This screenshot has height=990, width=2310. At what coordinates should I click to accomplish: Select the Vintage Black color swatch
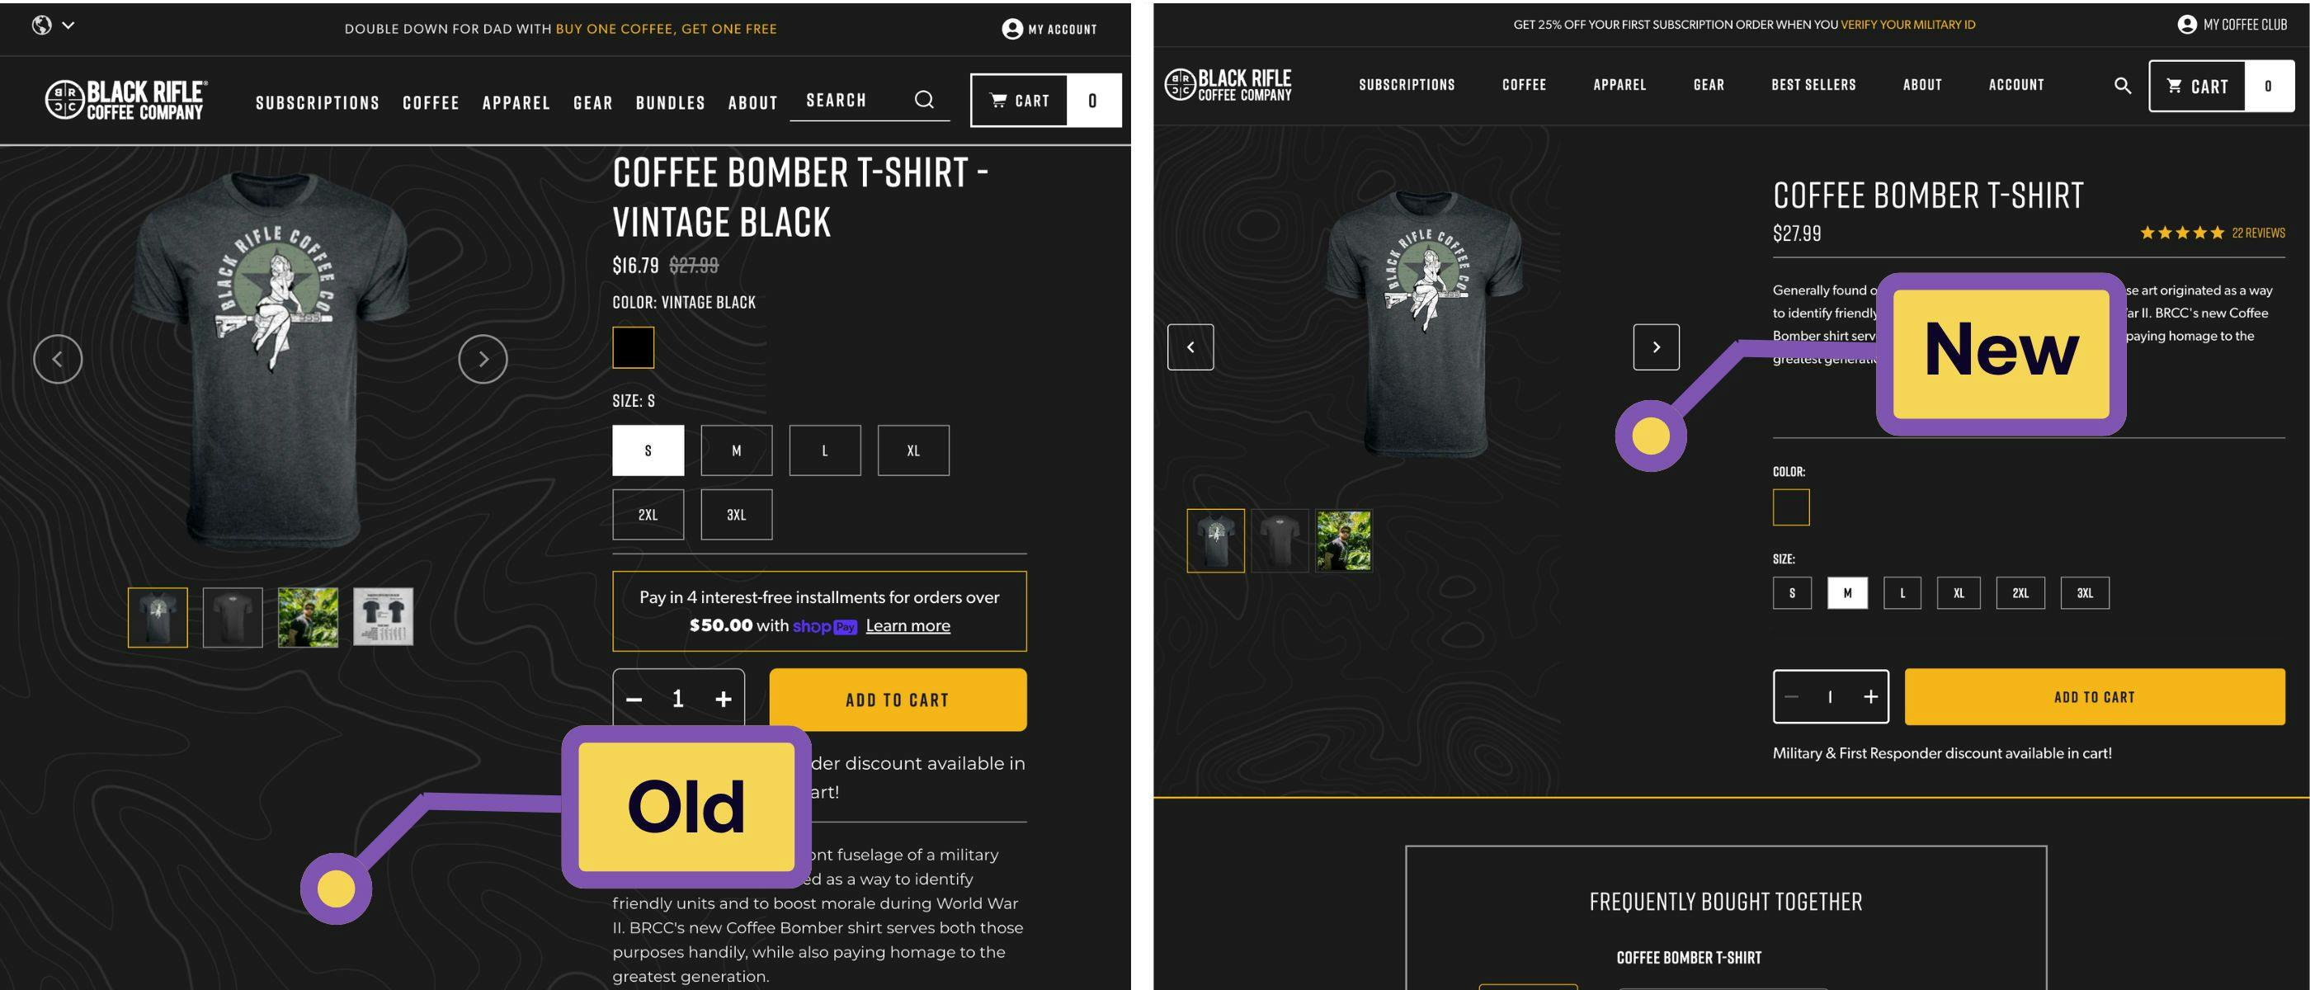633,348
